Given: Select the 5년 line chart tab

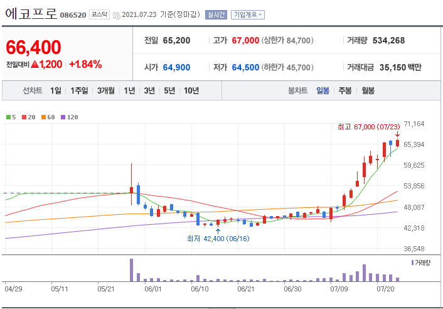Looking at the screenshot, I should pyautogui.click(x=169, y=90).
